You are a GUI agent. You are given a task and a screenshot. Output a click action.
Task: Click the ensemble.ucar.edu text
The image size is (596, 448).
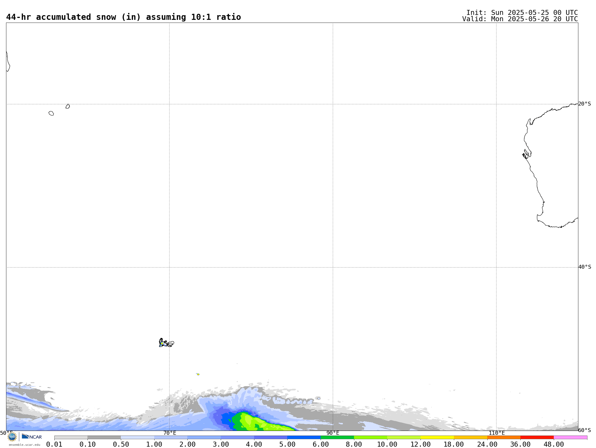coord(24,445)
